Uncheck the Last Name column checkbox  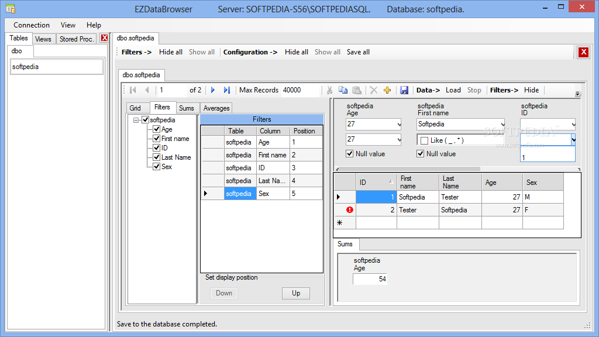(156, 157)
